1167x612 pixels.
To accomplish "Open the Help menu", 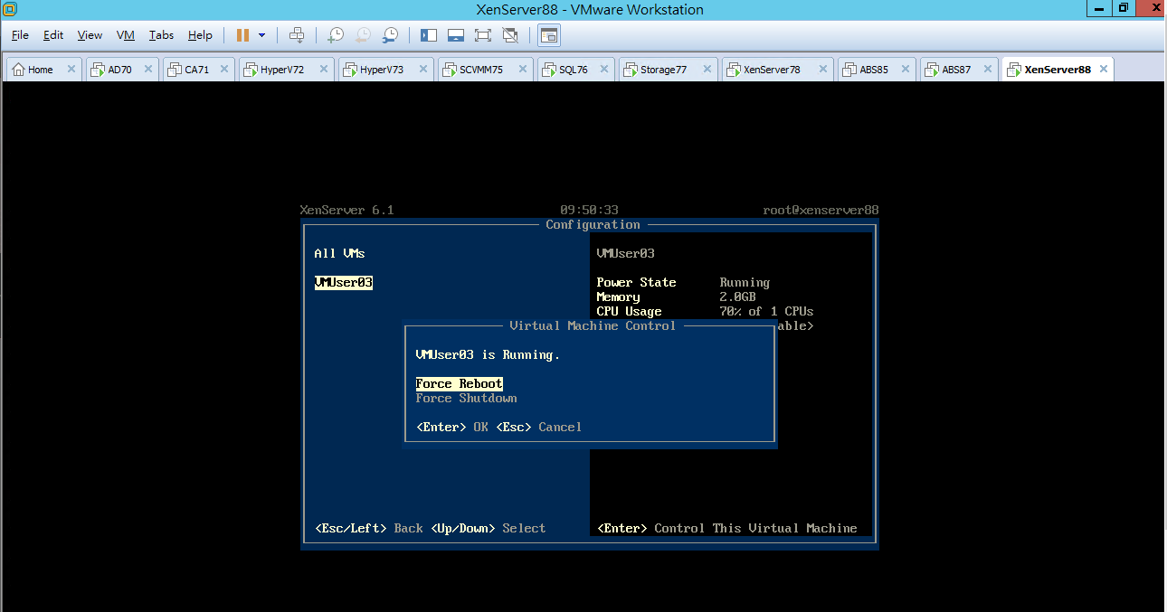I will pos(200,35).
